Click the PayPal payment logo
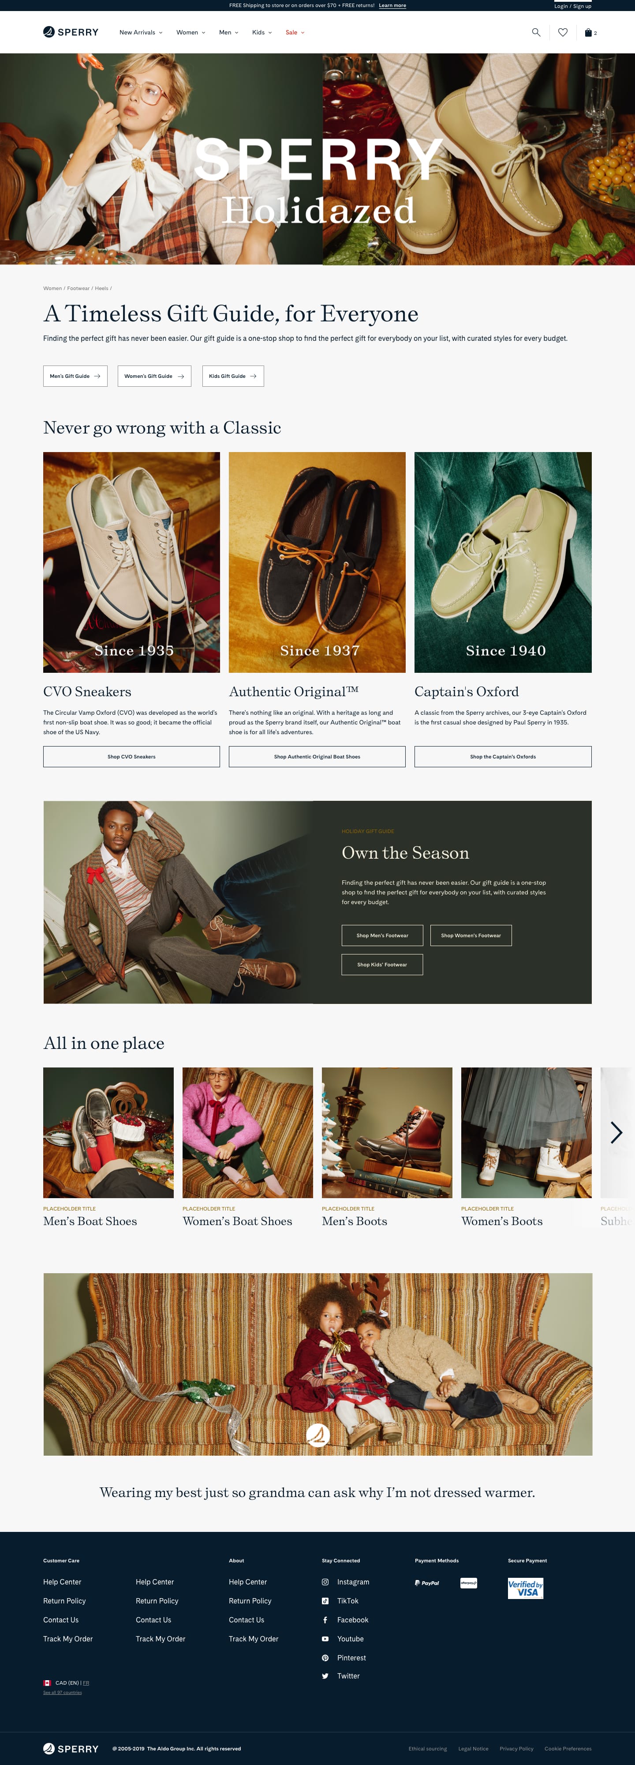Screen dimensions: 635x1765 click(x=427, y=1584)
